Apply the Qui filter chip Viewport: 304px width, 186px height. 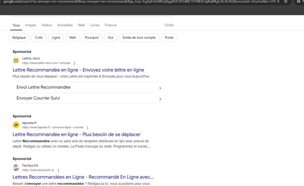[111, 38]
